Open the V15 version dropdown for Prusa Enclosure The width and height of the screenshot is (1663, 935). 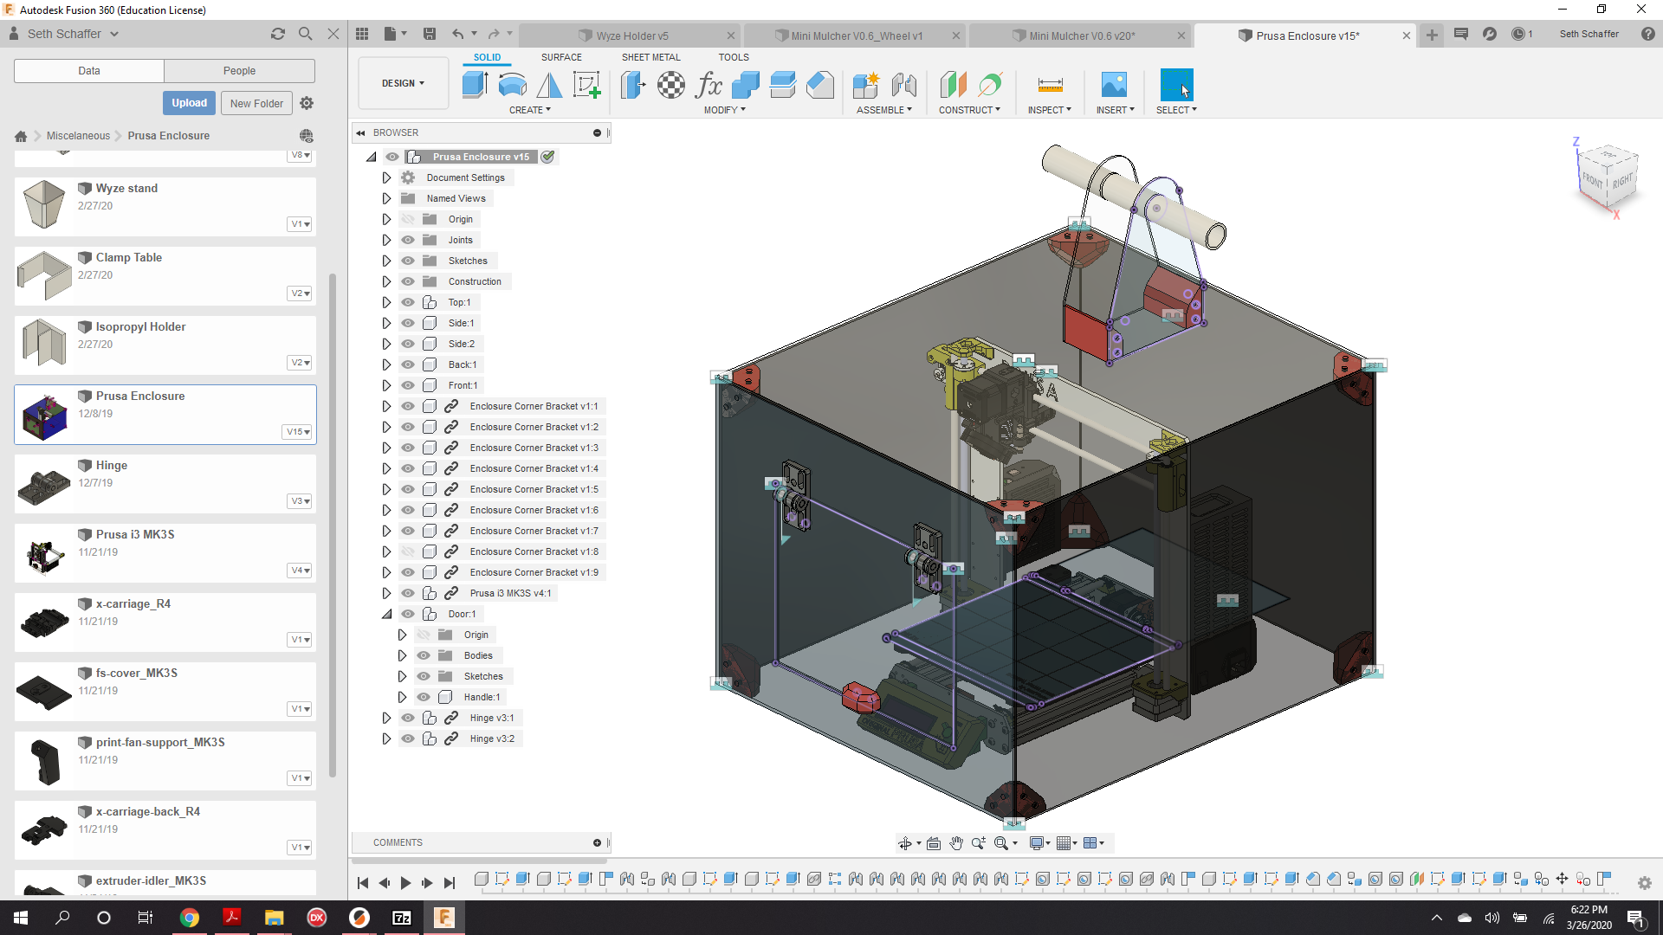[x=297, y=431]
